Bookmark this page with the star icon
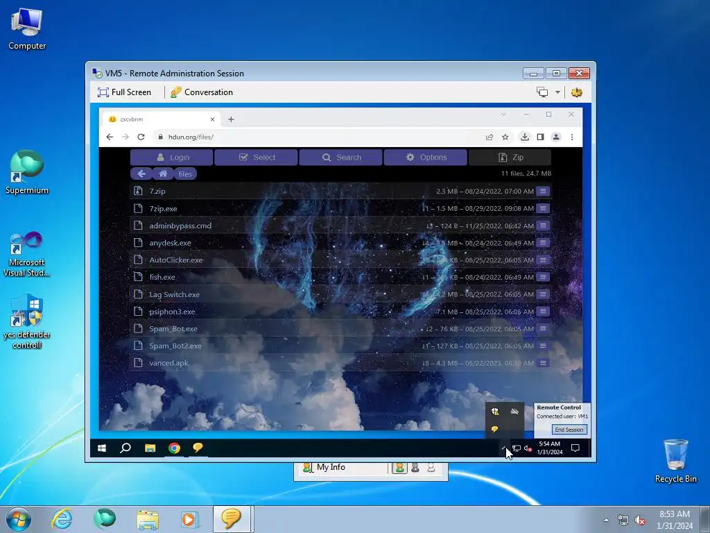The image size is (710, 533). pos(505,137)
